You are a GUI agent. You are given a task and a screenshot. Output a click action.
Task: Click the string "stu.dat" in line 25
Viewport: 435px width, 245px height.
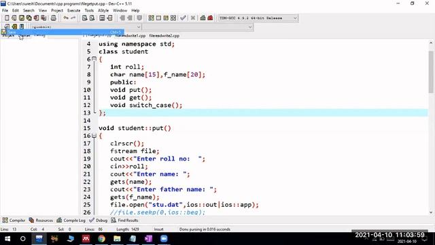tap(166, 205)
